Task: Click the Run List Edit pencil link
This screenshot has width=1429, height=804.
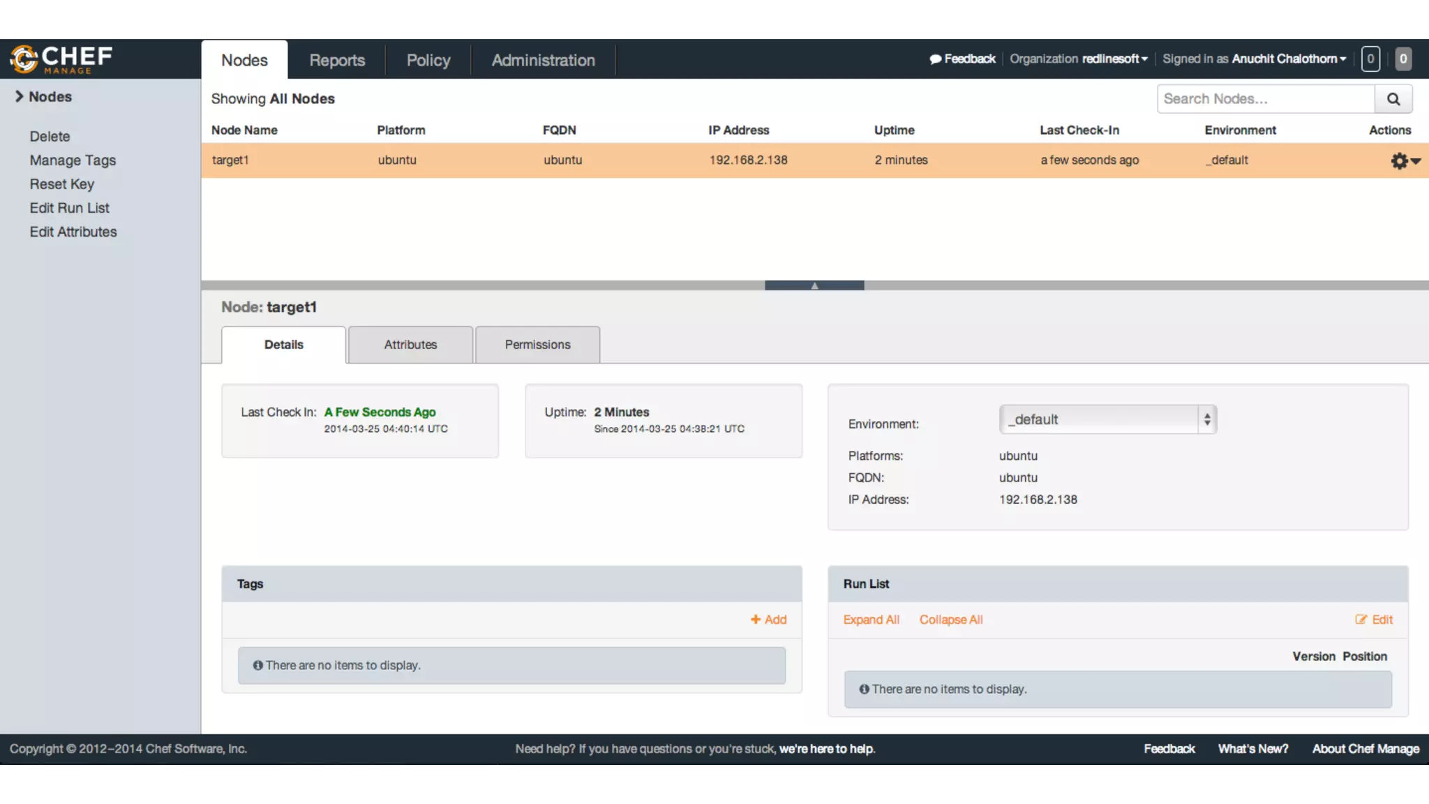Action: (x=1374, y=620)
